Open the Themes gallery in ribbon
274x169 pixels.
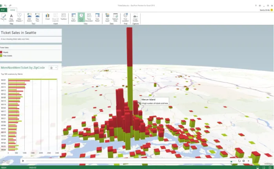tap(3, 17)
